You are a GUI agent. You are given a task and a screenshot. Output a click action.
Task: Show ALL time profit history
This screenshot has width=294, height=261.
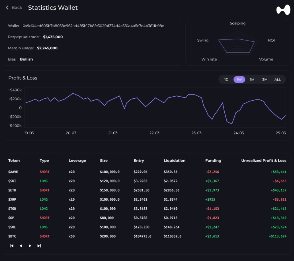[x=278, y=80]
